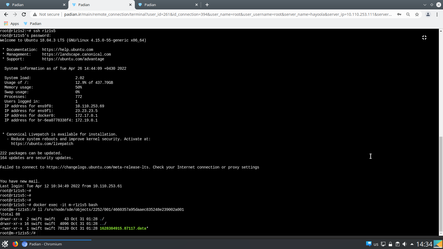Open the Padian bookmark
This screenshot has height=249, width=443.
click(x=32, y=24)
